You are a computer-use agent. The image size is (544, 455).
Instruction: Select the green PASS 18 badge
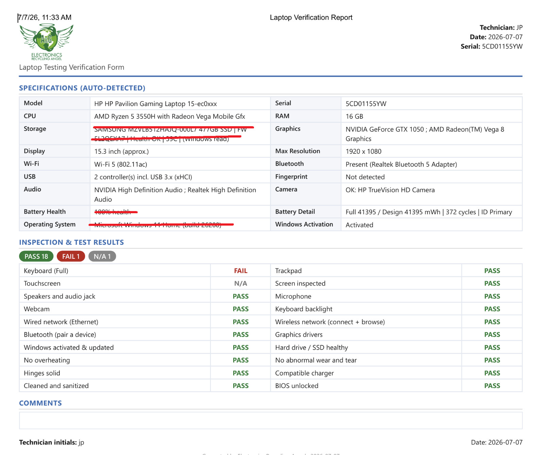[x=36, y=256]
